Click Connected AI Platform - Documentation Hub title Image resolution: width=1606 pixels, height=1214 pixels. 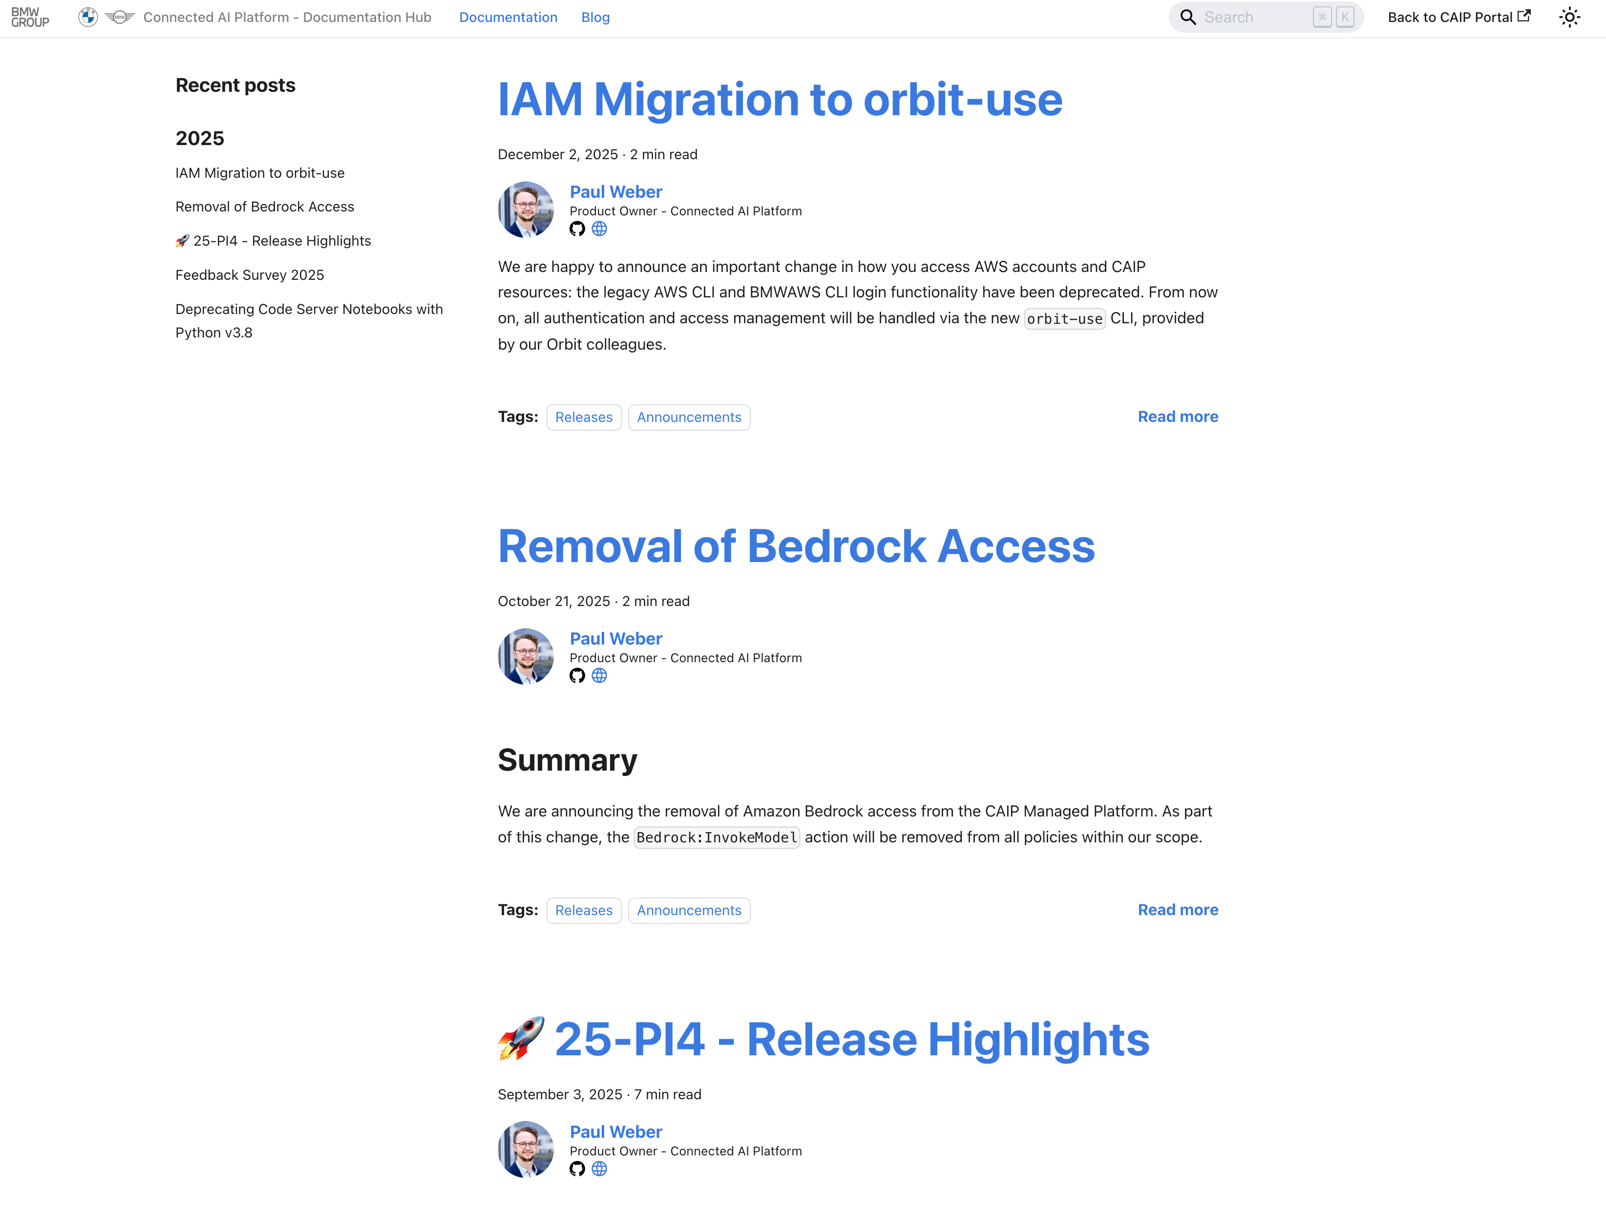[288, 18]
